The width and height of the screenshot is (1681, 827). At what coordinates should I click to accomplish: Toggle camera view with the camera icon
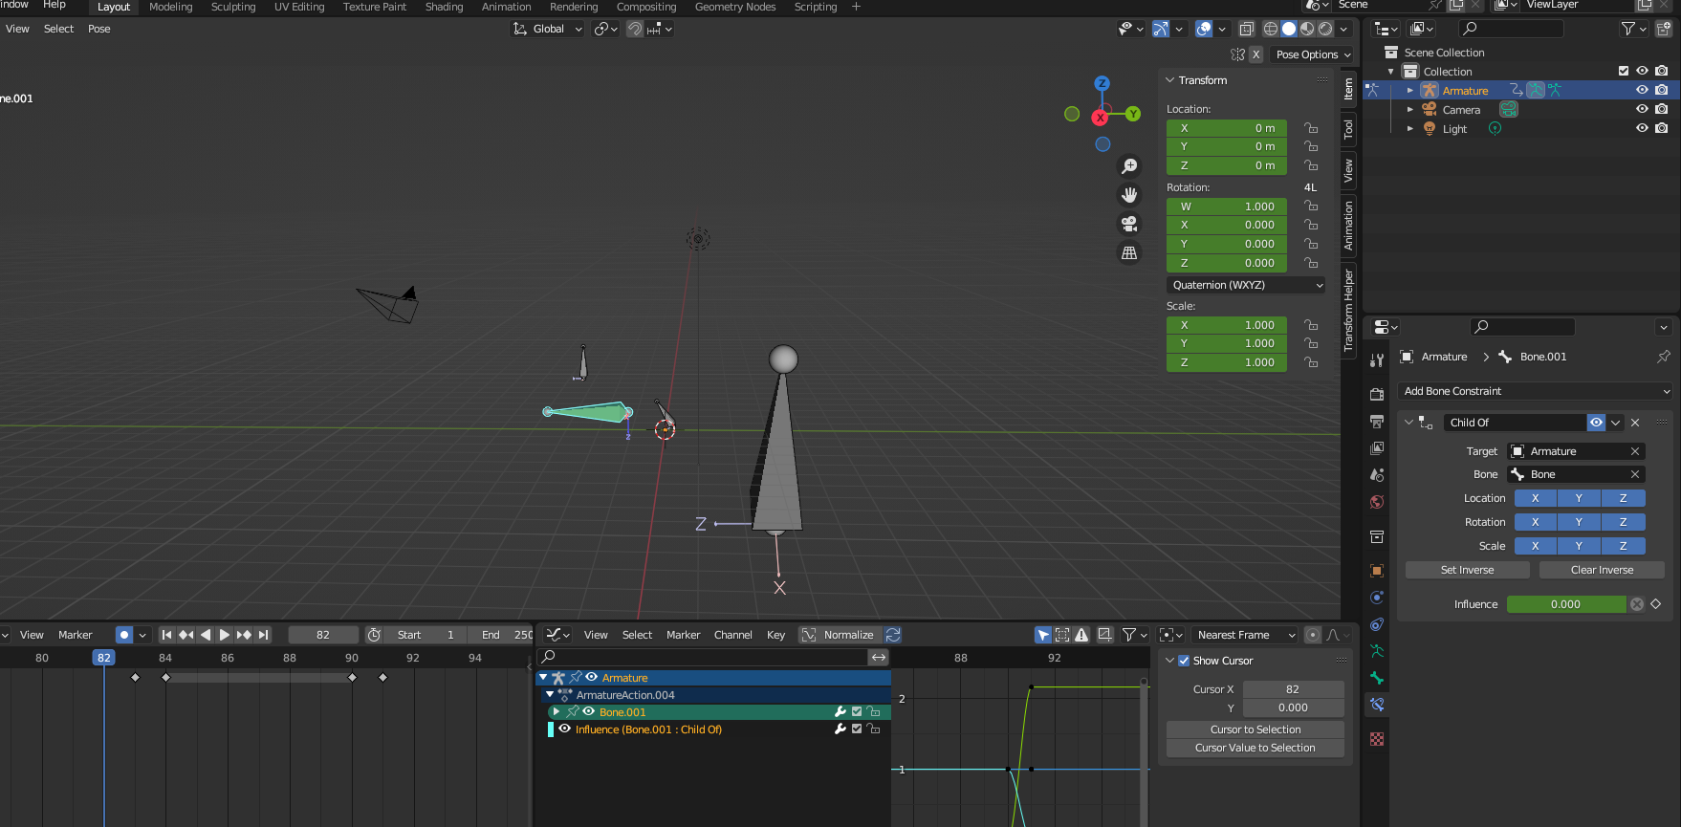click(1129, 224)
